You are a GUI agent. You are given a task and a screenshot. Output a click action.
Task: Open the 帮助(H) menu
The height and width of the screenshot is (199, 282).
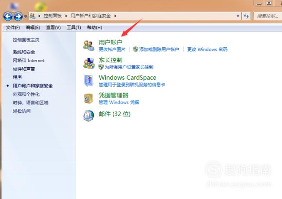coord(95,27)
